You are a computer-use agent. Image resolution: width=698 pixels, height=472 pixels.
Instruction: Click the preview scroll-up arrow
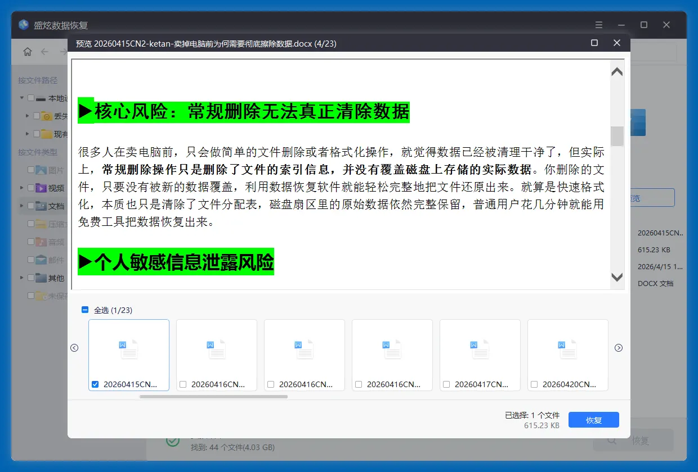[617, 72]
